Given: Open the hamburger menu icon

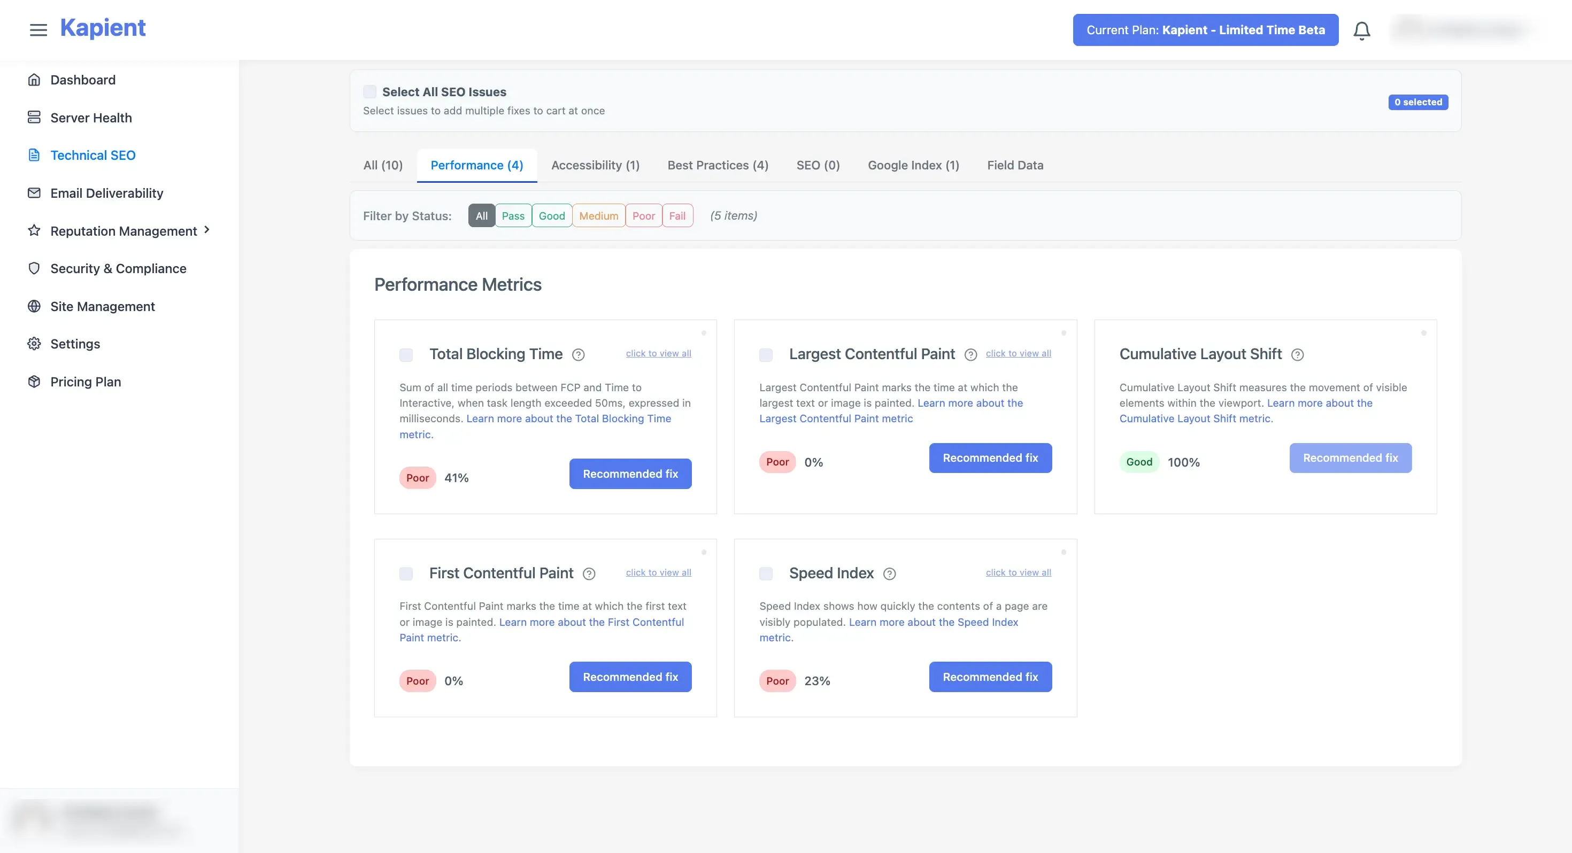Looking at the screenshot, I should coord(38,30).
